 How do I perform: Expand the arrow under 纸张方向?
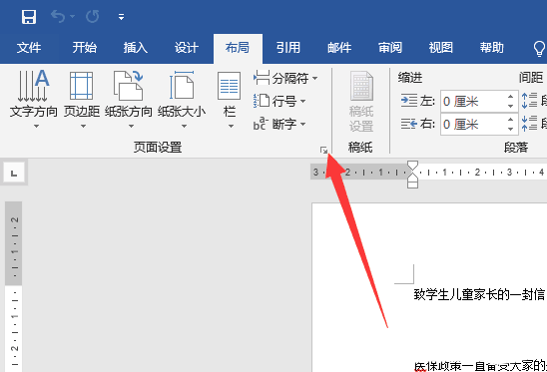[x=131, y=127]
